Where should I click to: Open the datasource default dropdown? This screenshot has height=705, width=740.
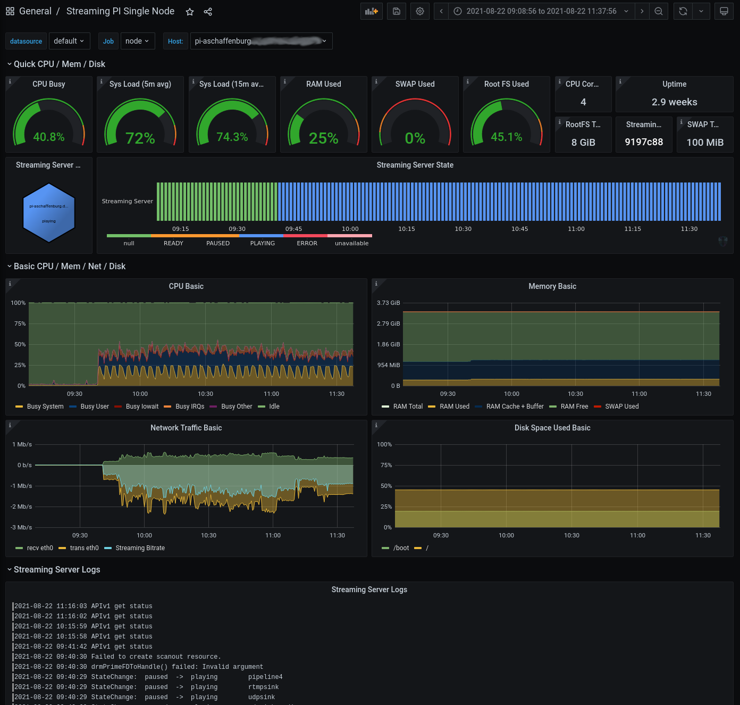tap(69, 41)
